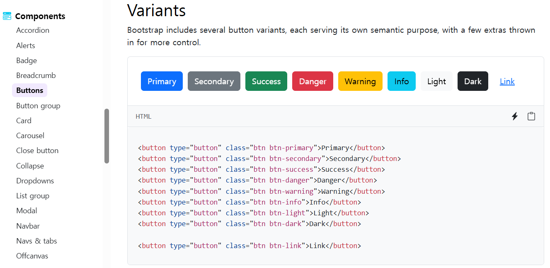This screenshot has height=268, width=550.
Task: Click the Components section icon
Action: pos(7,16)
